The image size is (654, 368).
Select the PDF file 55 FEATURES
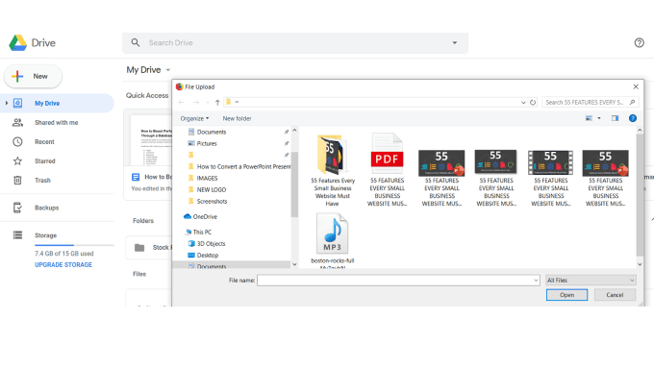(x=387, y=170)
